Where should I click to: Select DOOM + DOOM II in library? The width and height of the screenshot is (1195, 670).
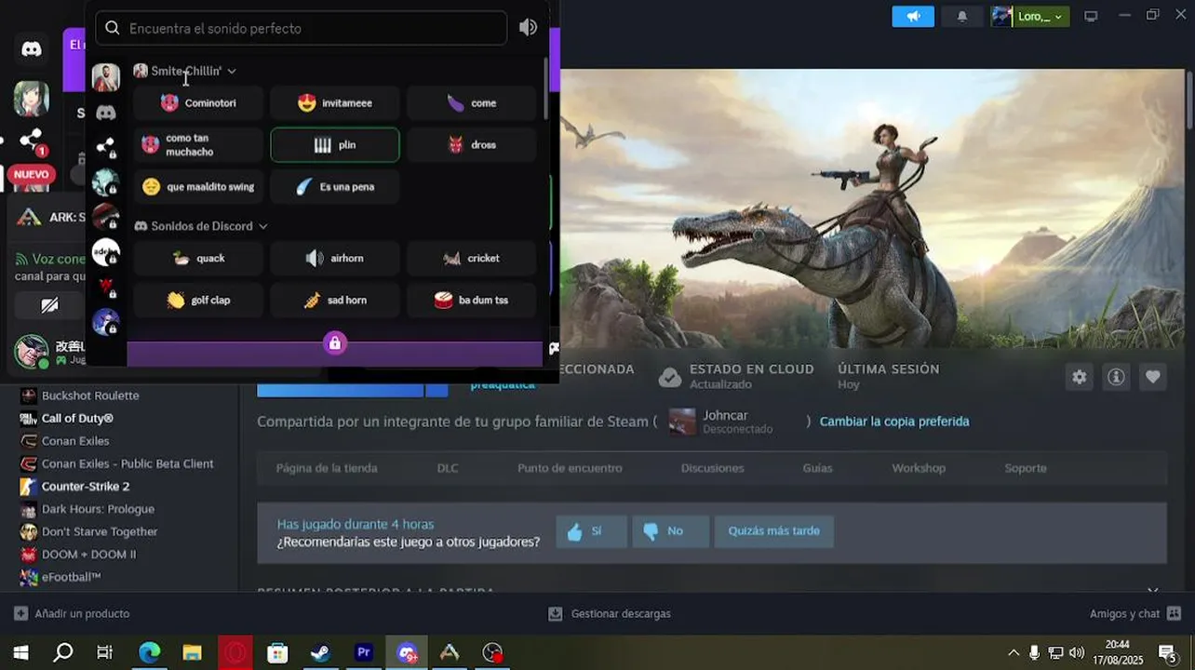click(x=88, y=555)
